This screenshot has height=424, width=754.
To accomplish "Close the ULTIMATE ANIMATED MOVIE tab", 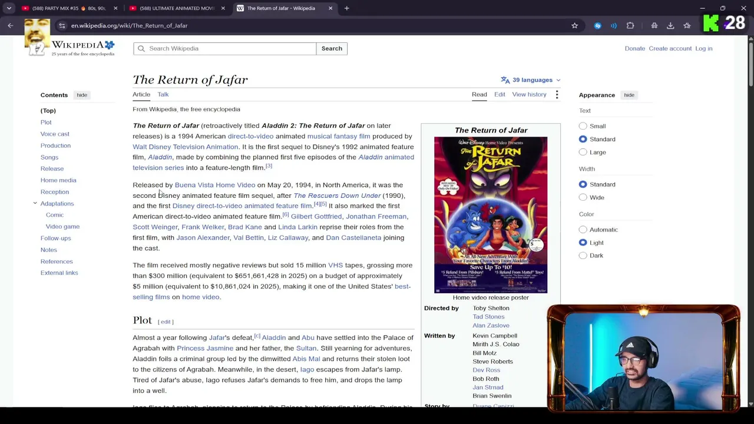I will pos(223,8).
